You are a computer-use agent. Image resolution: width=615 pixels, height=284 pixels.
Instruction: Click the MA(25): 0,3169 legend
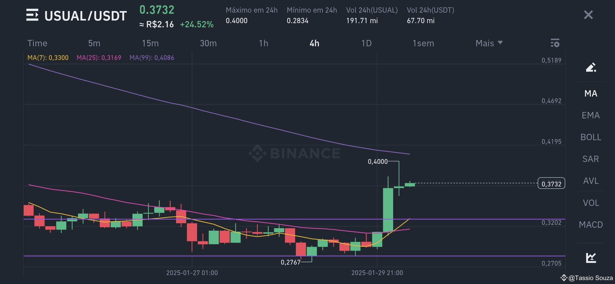[x=99, y=58]
